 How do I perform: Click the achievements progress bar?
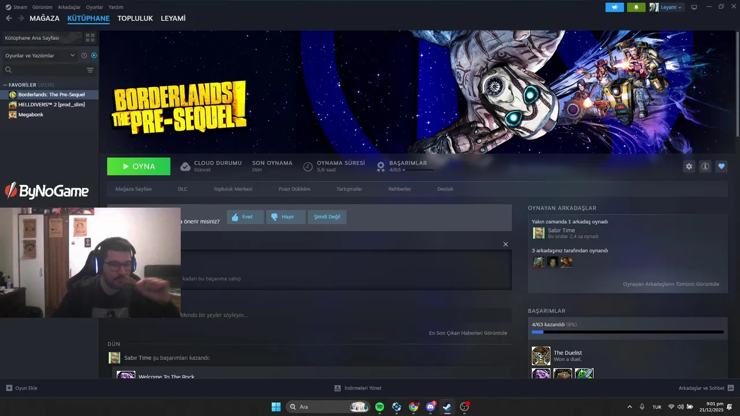click(x=628, y=332)
